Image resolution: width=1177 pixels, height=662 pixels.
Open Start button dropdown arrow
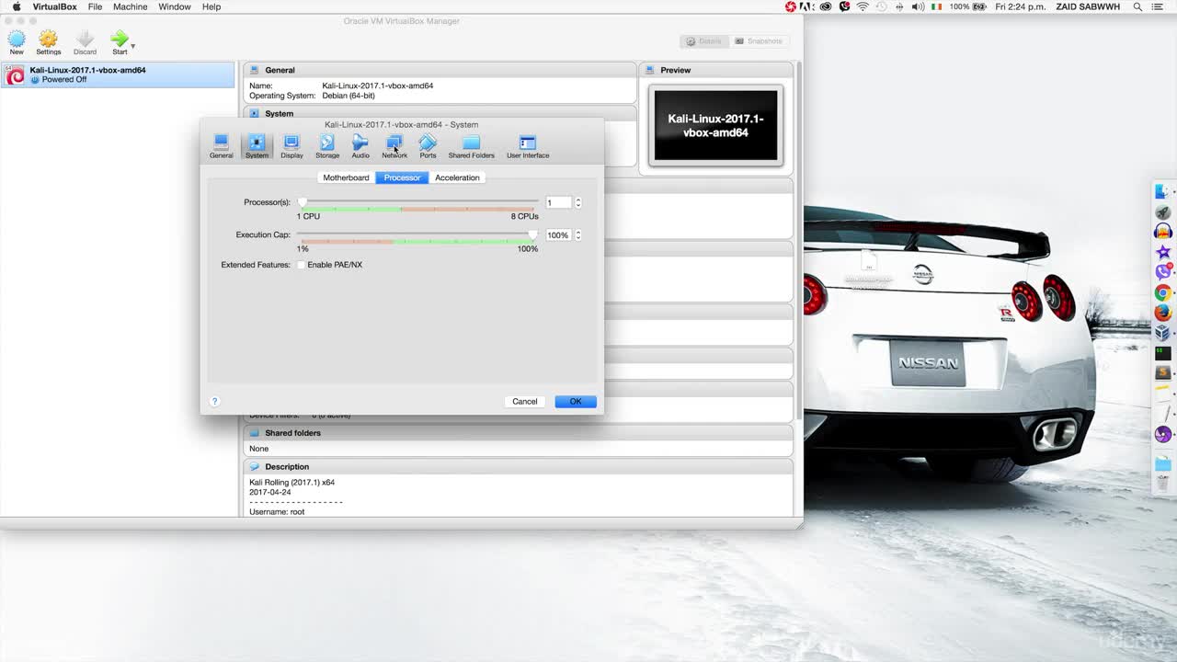[133, 45]
